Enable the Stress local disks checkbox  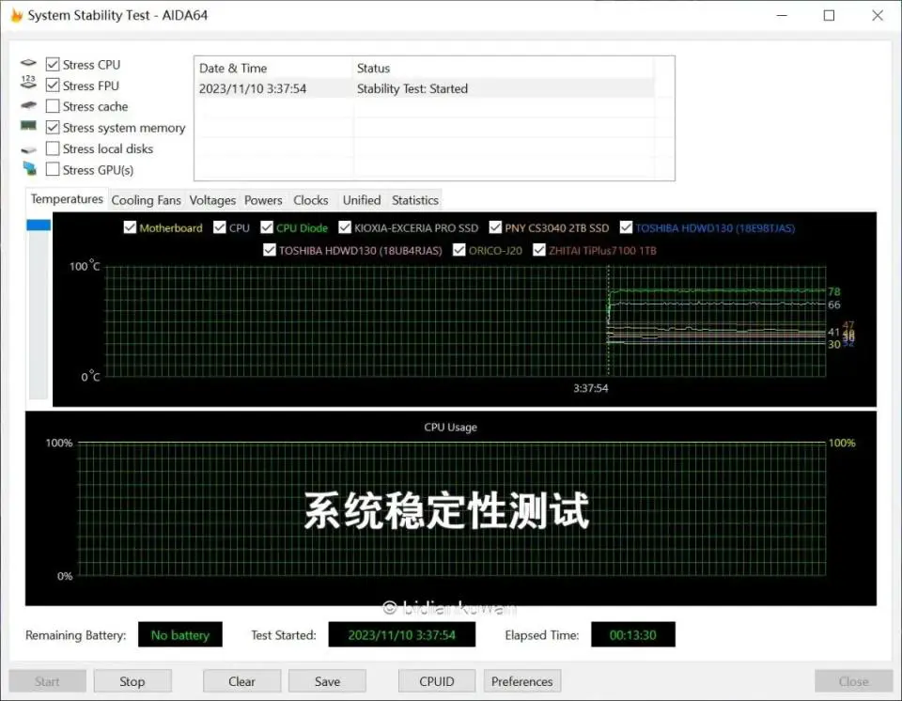click(53, 148)
